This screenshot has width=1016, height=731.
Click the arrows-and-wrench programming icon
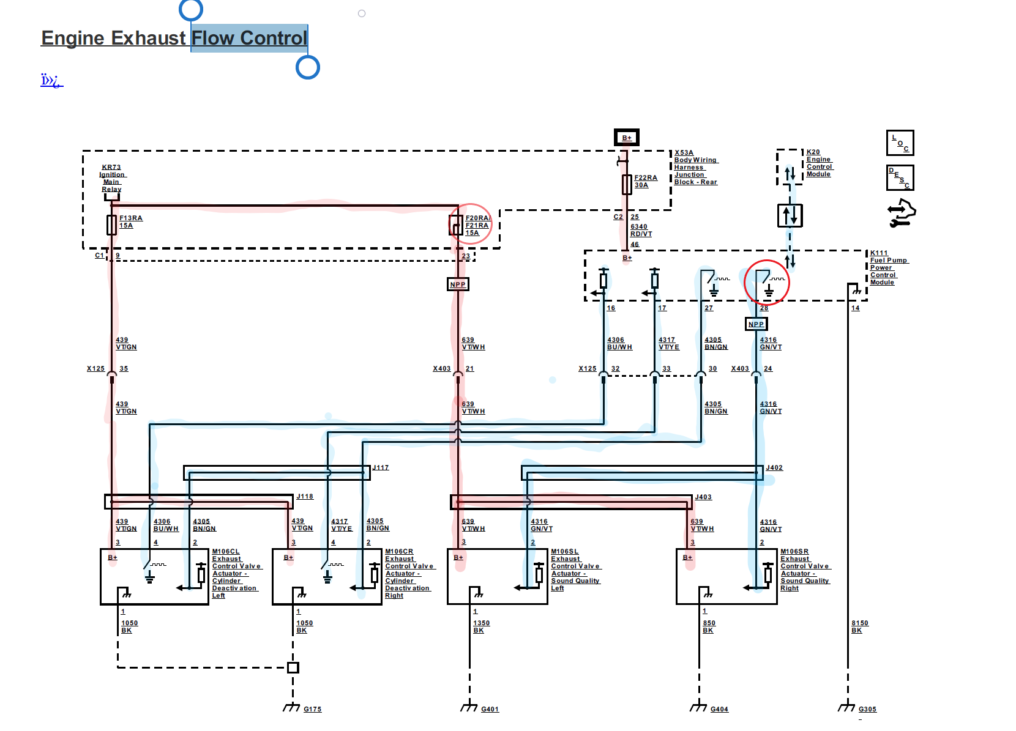(901, 213)
